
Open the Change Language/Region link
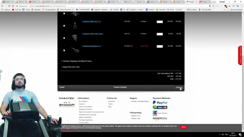point(140,101)
